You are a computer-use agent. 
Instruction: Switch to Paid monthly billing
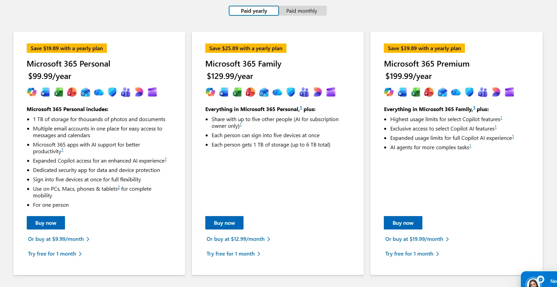(x=302, y=11)
